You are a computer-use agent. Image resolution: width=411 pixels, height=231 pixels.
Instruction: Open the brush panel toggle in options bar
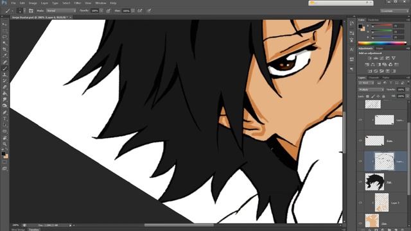31,11
